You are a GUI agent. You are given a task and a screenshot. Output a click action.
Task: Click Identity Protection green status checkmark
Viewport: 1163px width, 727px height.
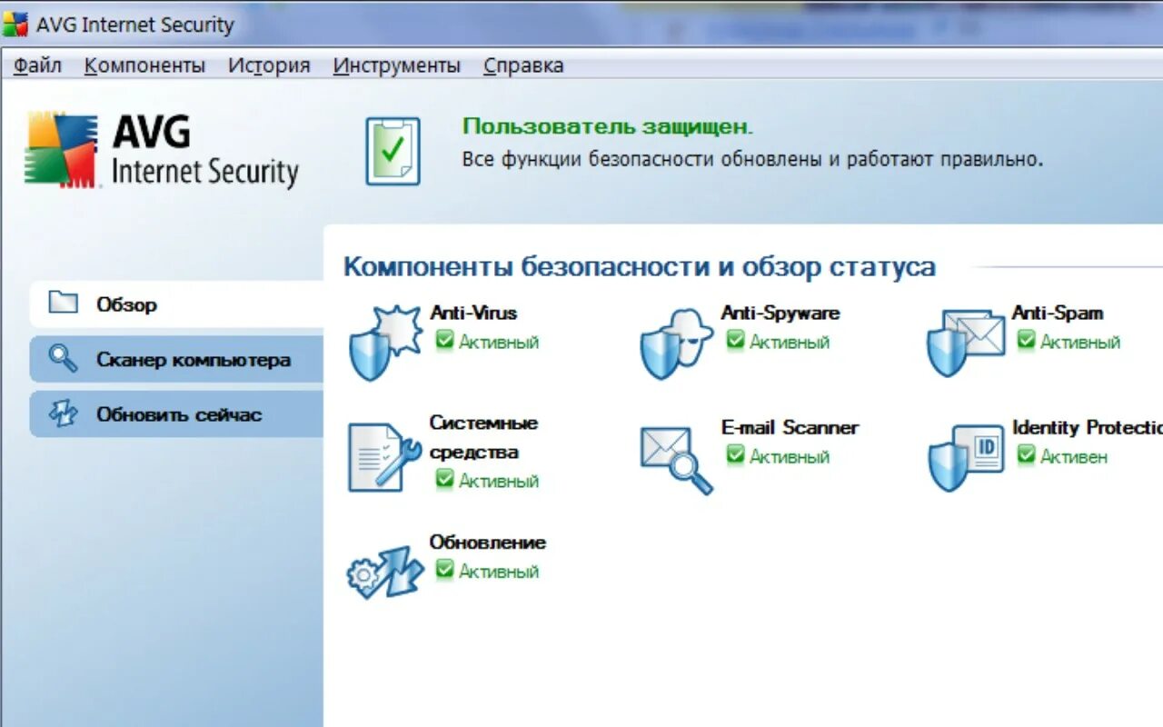click(1026, 454)
